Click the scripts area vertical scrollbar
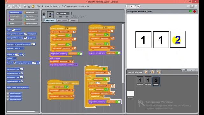Viewport: 204px width, 115px height. click(123, 53)
